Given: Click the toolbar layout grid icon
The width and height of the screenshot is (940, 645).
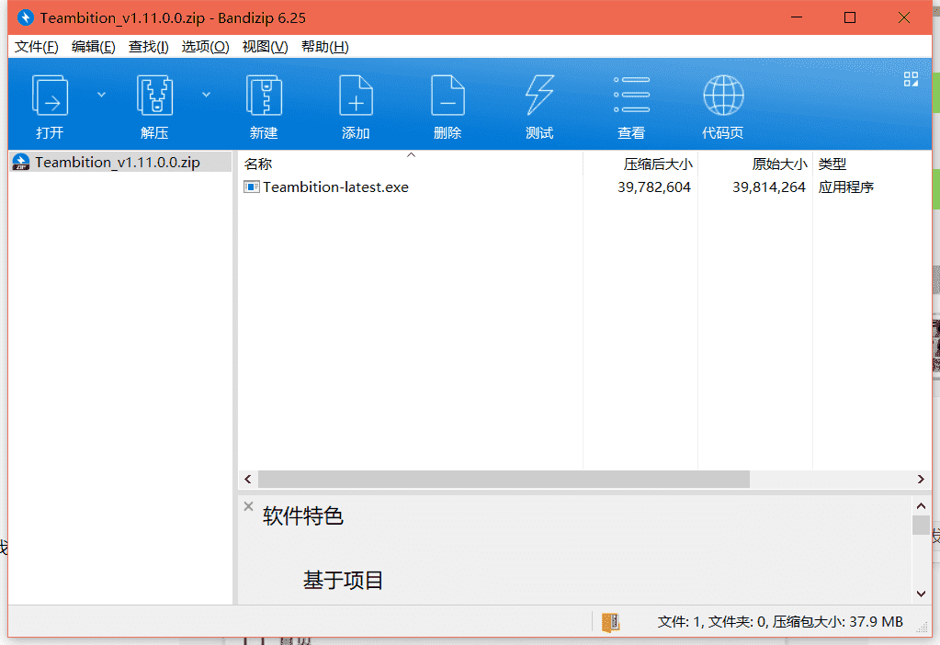Looking at the screenshot, I should 911,79.
